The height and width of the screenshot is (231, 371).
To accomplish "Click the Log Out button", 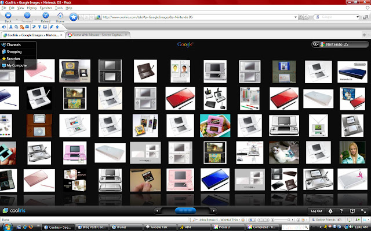I will [317, 211].
